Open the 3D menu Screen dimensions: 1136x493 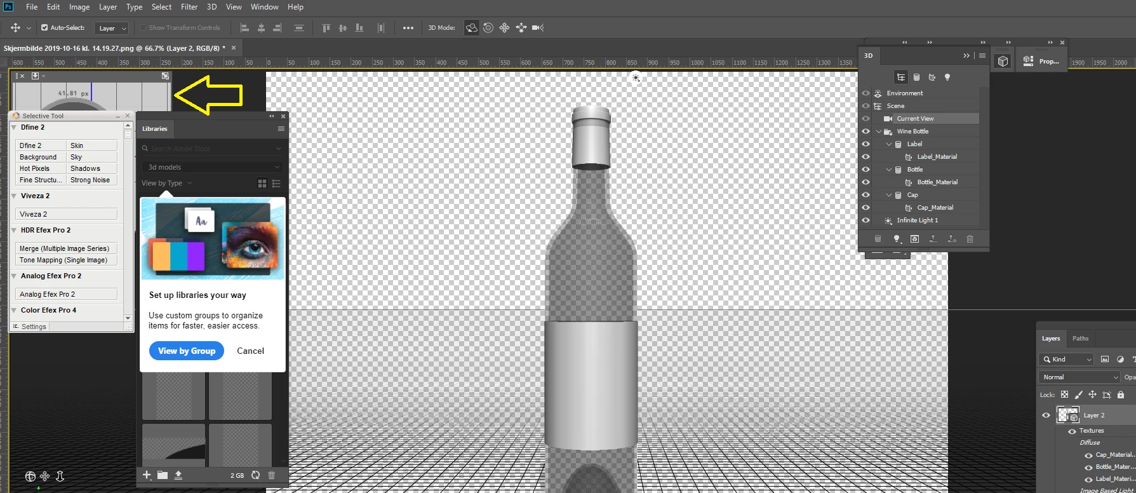tap(211, 7)
